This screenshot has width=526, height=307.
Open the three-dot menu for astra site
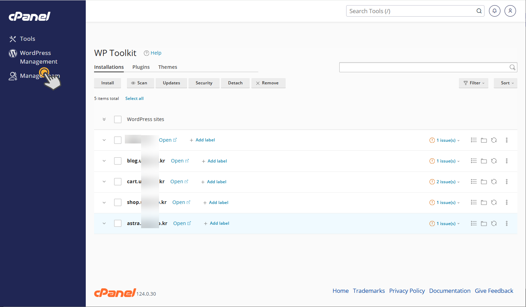[x=507, y=223]
